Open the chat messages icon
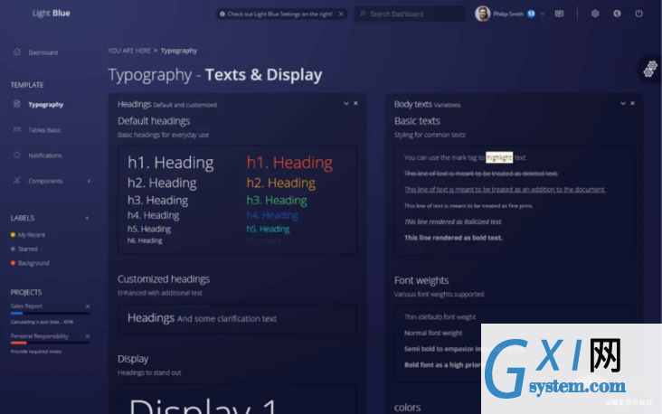Screen dimensions: 662x414 click(x=560, y=14)
